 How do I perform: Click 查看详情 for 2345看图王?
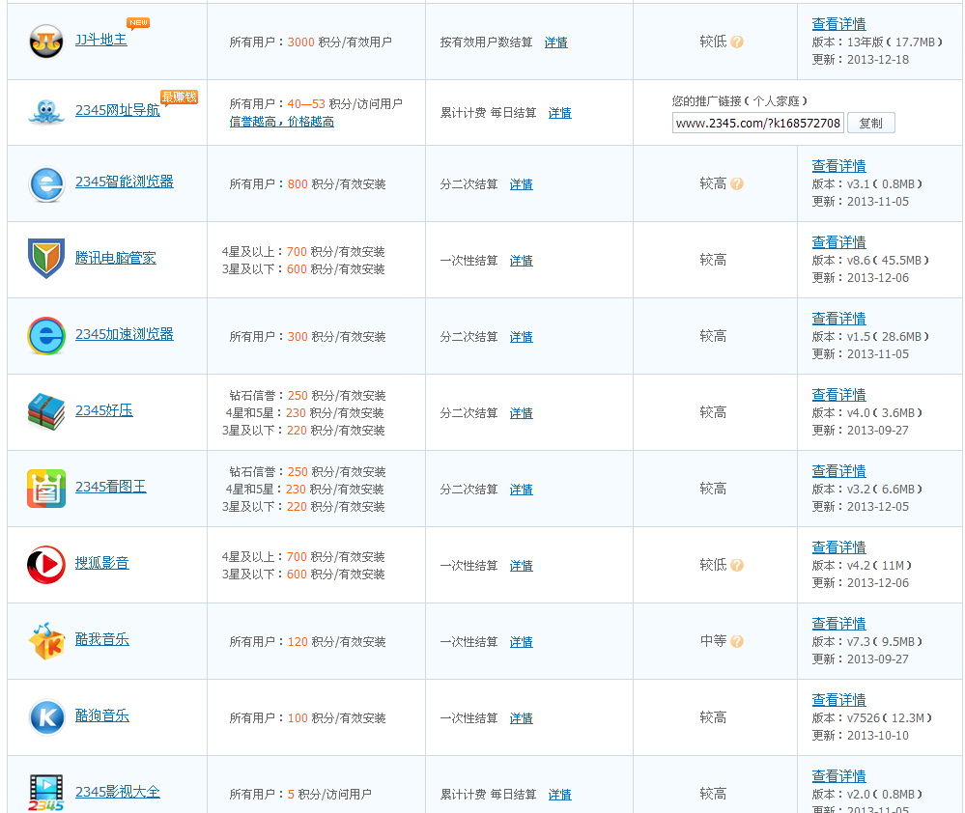(x=838, y=471)
